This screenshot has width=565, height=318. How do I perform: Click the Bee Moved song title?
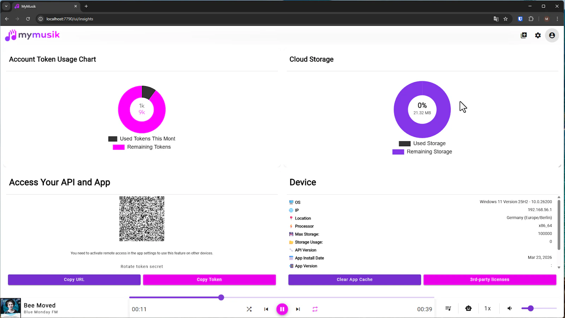[40, 305]
